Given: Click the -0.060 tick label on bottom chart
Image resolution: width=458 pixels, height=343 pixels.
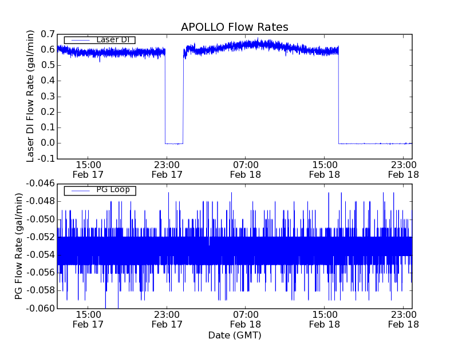Looking at the screenshot, I should [x=40, y=308].
